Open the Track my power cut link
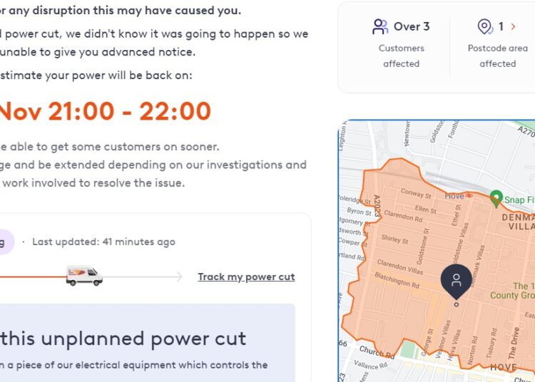 point(246,277)
